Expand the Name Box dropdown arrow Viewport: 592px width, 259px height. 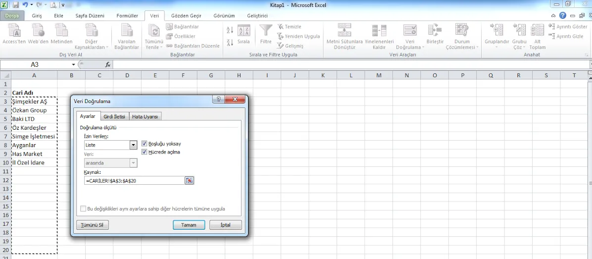pyautogui.click(x=74, y=65)
